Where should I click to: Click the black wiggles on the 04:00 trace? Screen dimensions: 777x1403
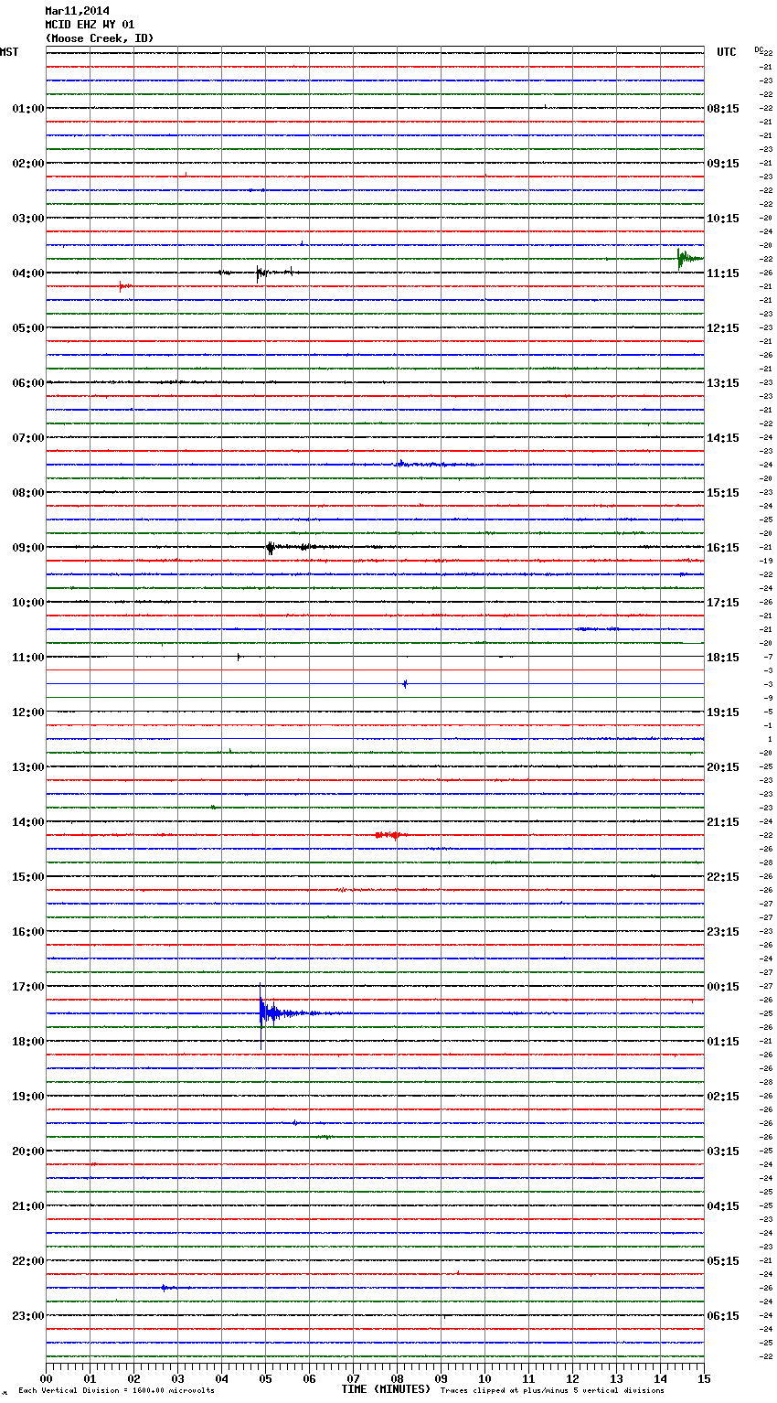point(261,273)
